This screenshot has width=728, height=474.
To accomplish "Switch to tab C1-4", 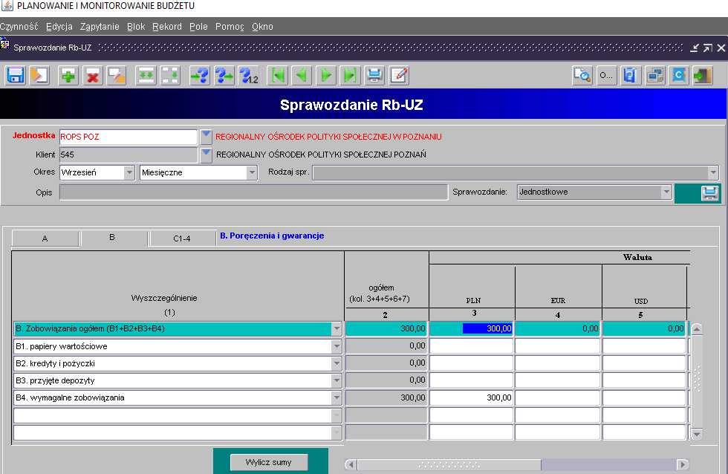I will 182,238.
